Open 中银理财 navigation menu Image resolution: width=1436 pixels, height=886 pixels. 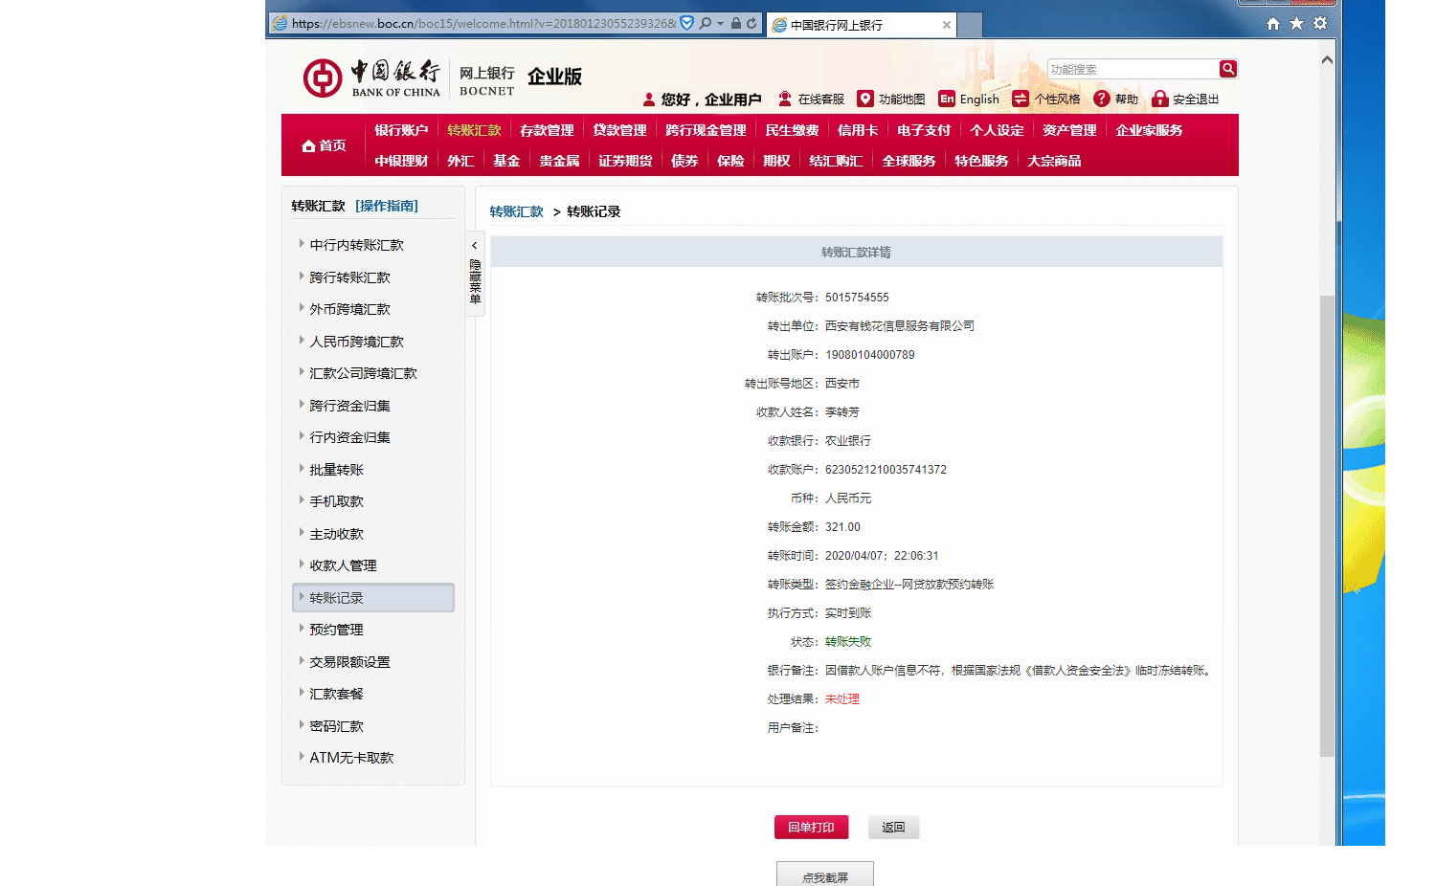401,161
